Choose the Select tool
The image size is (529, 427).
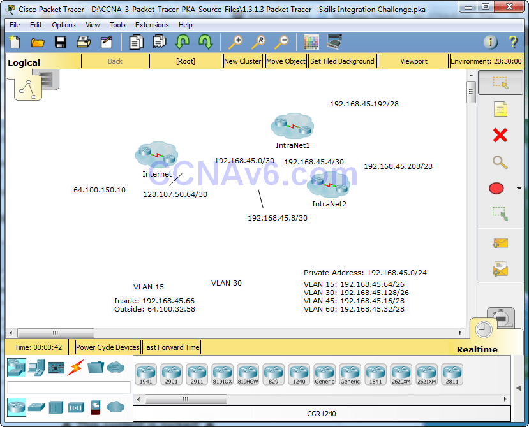[501, 83]
